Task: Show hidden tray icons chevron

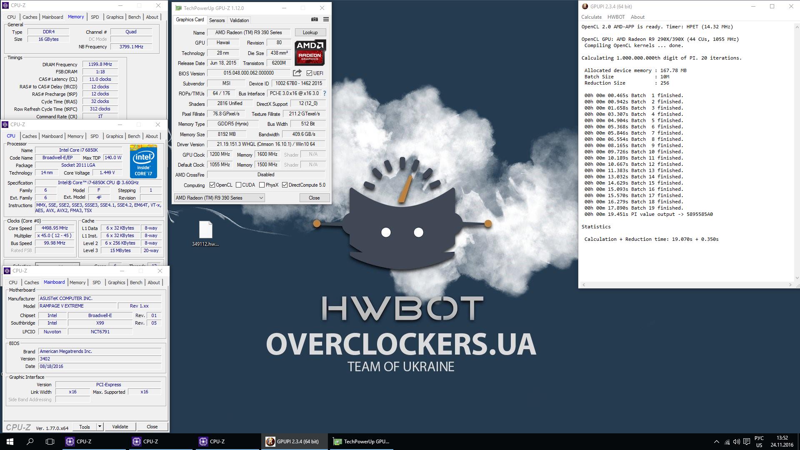Action: (717, 442)
